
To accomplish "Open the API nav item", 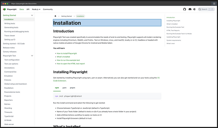I will 28,9.
